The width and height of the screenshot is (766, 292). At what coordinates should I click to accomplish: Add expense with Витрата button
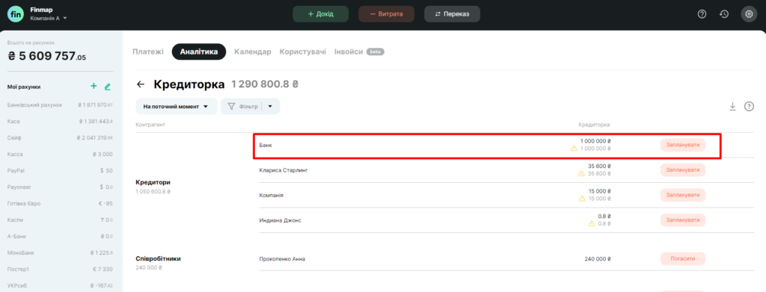click(x=387, y=14)
